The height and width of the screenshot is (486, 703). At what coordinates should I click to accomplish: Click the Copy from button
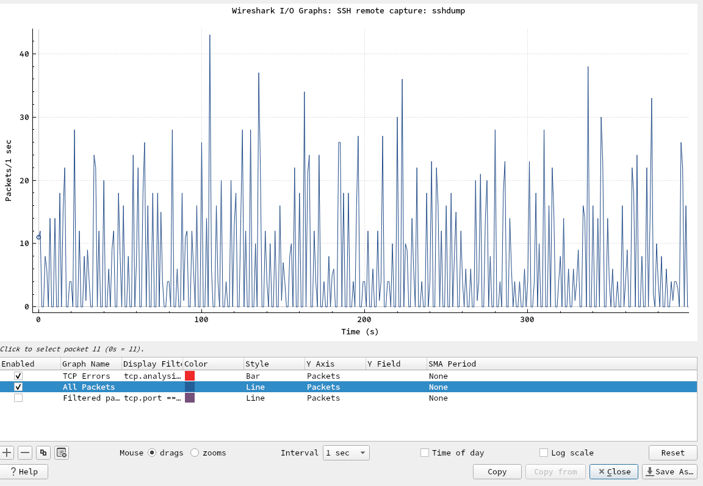555,471
